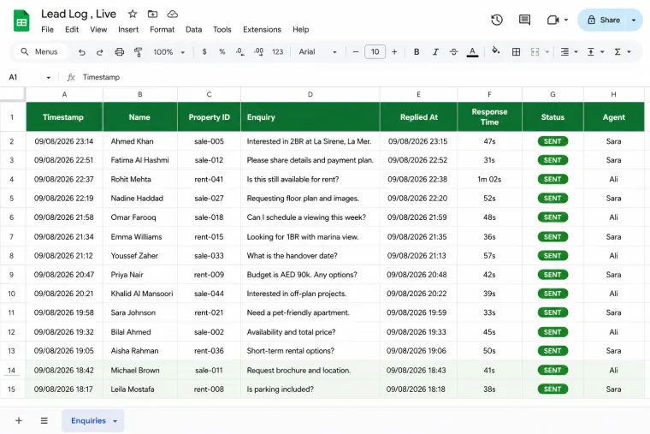This screenshot has height=434, width=650.
Task: Decrease font size with minus
Action: (x=355, y=52)
